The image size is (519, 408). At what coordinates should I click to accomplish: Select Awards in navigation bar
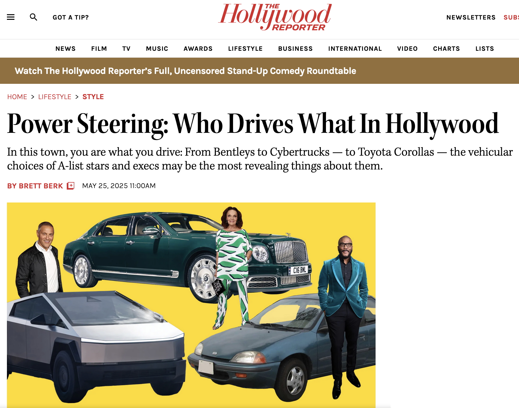coord(198,49)
